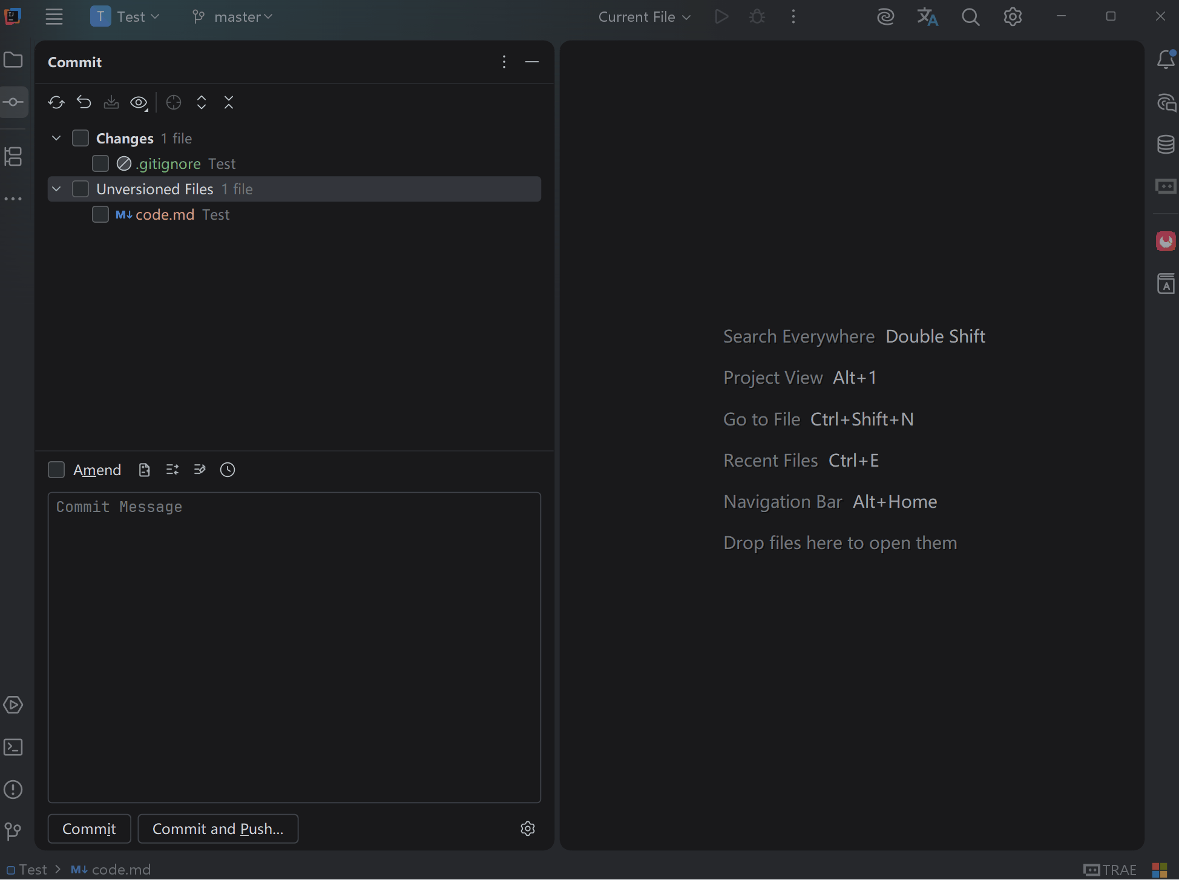Open Search Everywhere magnifier
Viewport: 1179px width, 880px height.
970,17
